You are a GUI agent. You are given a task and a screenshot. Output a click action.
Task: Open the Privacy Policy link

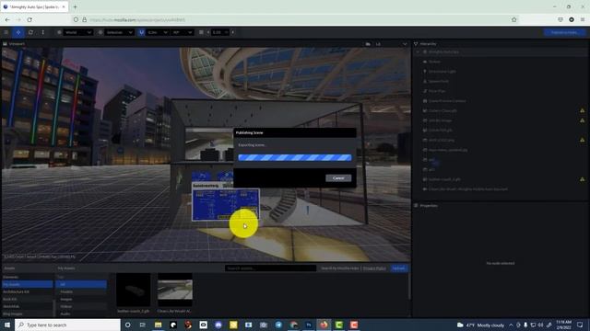tap(374, 268)
